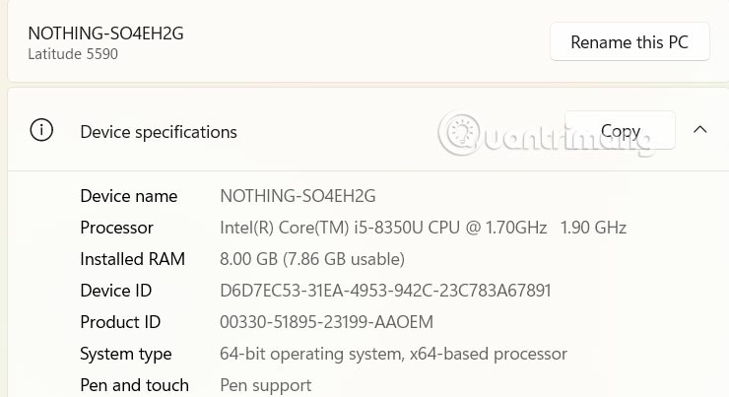Select the Product ID value 00330-51895-23199-AAOEM
Image resolution: width=729 pixels, height=397 pixels.
click(x=326, y=322)
